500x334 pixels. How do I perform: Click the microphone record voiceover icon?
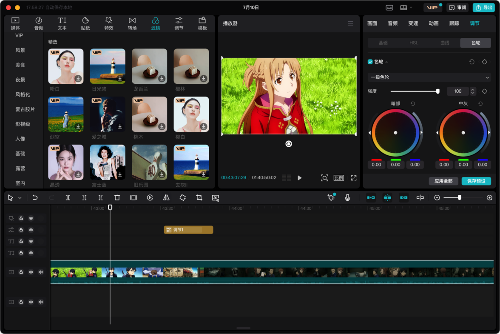348,198
